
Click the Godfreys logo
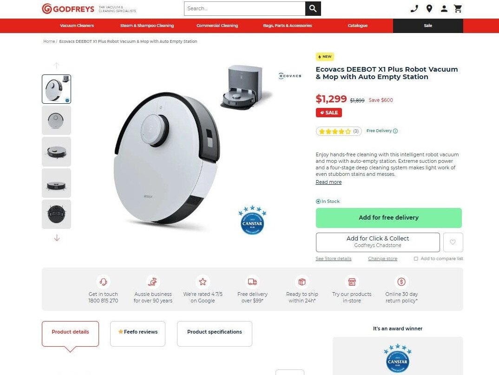click(x=68, y=8)
